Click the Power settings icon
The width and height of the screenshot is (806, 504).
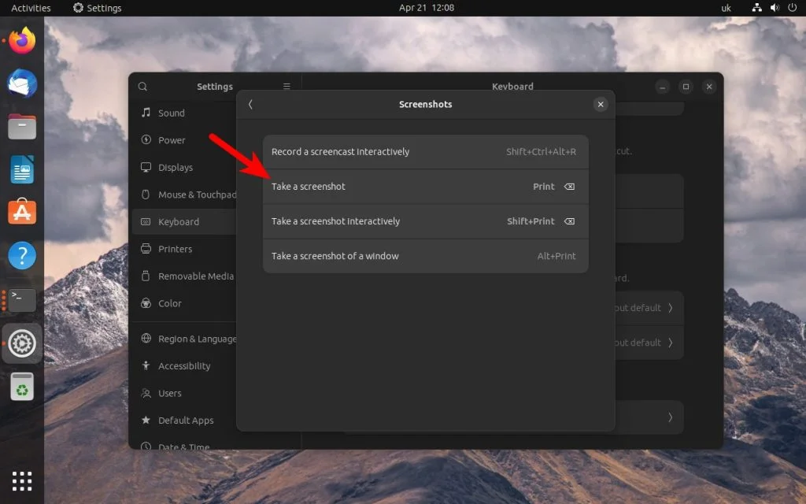144,140
